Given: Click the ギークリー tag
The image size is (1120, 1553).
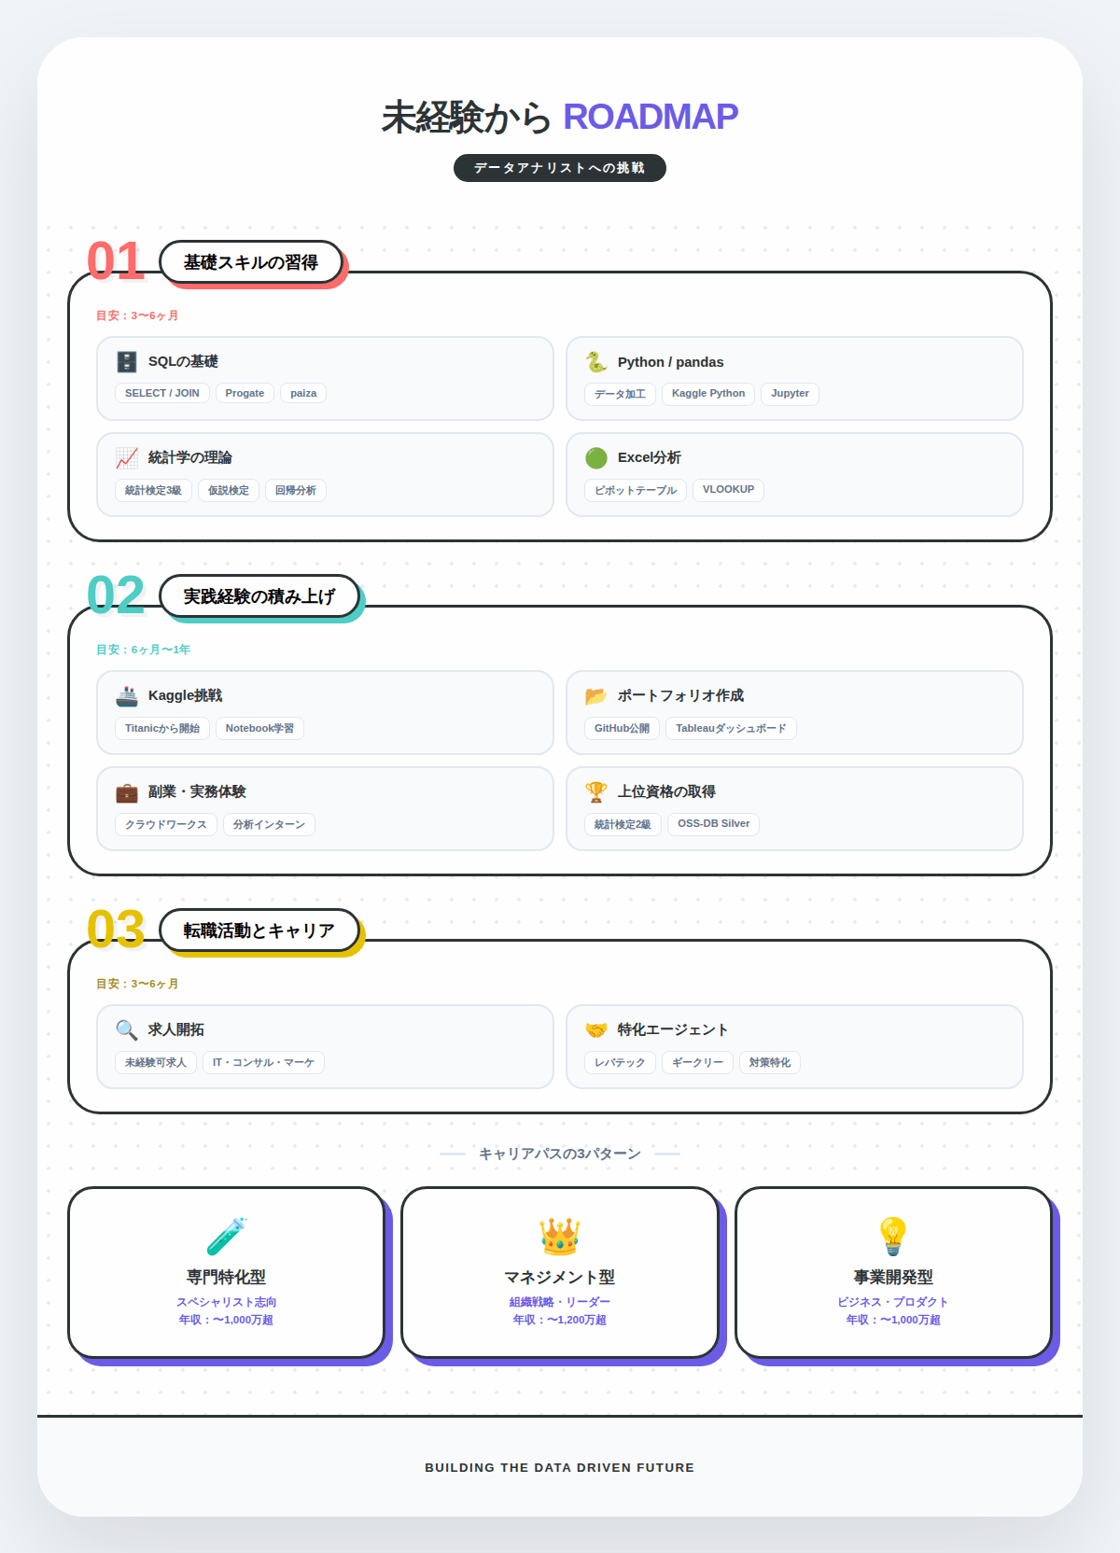Looking at the screenshot, I should click(697, 1062).
